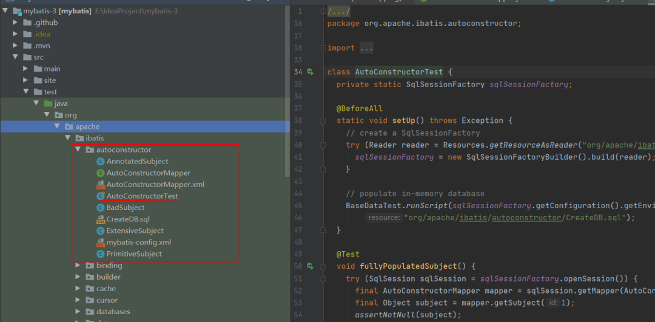Select the builder package in tree
Screen dimensions: 655x322
[x=108, y=277]
